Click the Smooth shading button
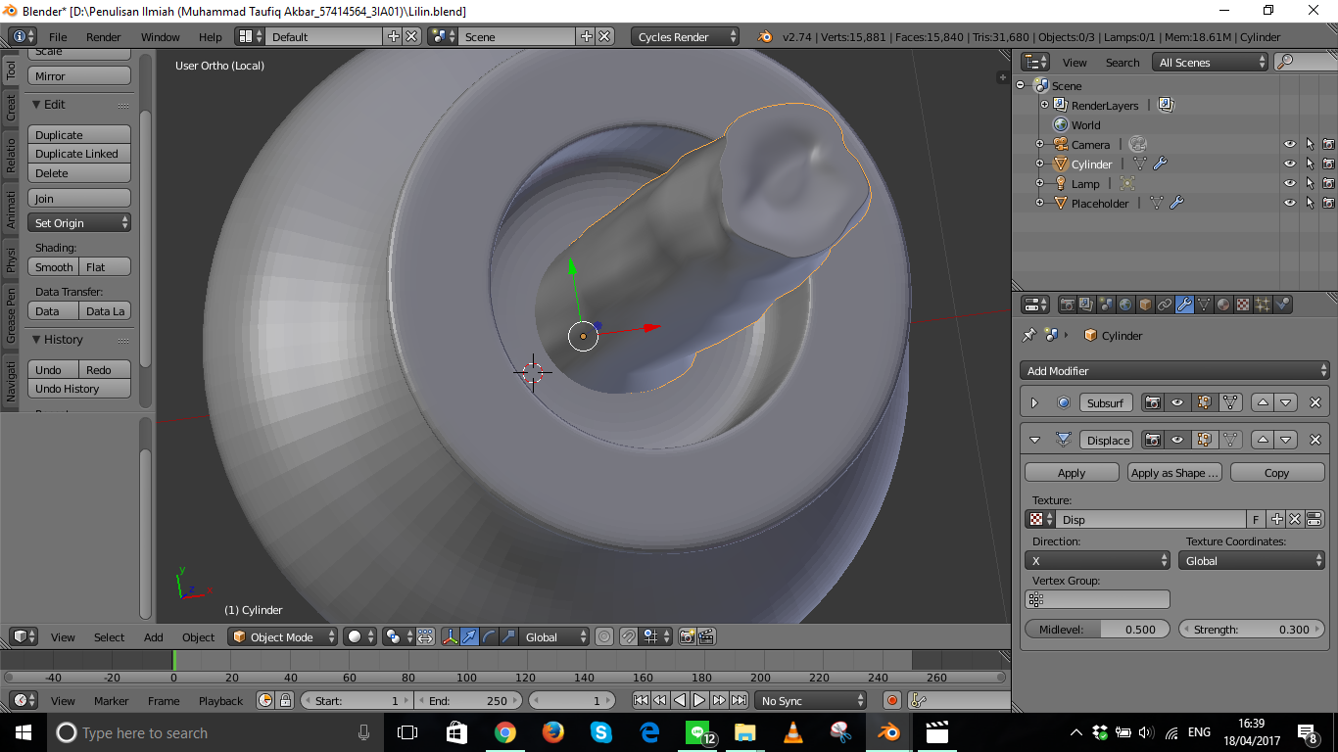Image resolution: width=1338 pixels, height=752 pixels. click(54, 266)
